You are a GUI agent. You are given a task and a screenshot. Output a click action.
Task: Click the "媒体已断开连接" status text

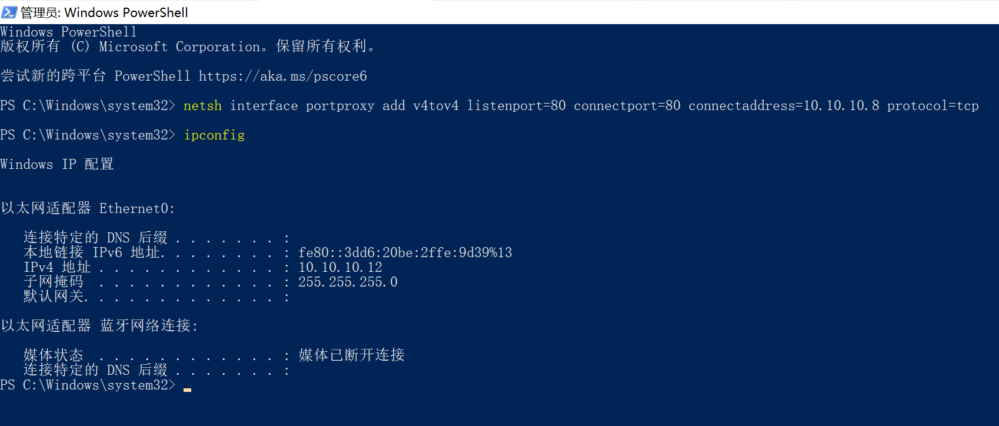click(351, 355)
